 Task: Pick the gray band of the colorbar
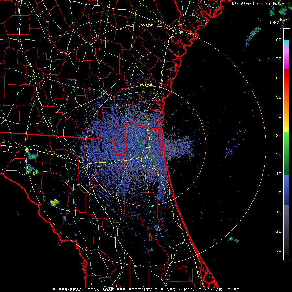[286, 230]
